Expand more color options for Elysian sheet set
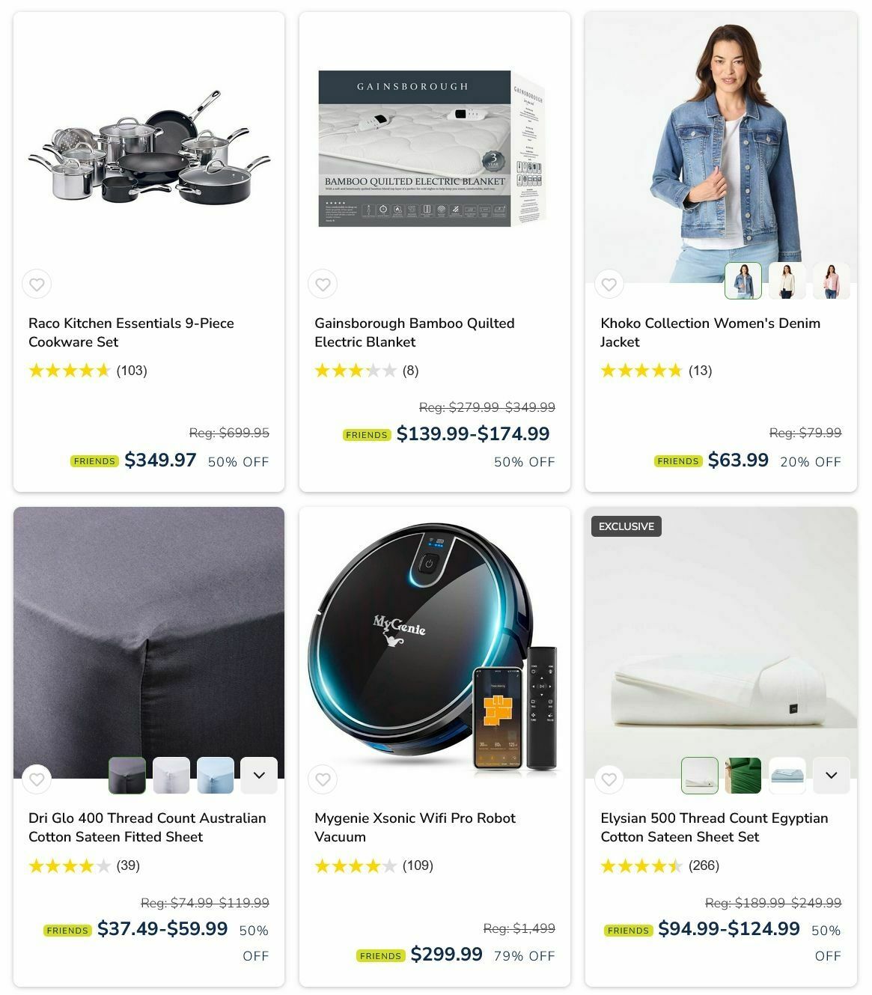 tap(831, 775)
